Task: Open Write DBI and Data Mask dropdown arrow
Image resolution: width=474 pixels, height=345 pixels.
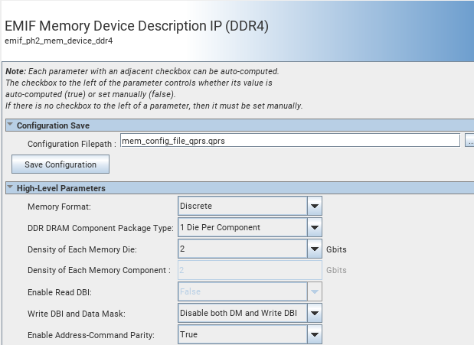Action: 314,313
